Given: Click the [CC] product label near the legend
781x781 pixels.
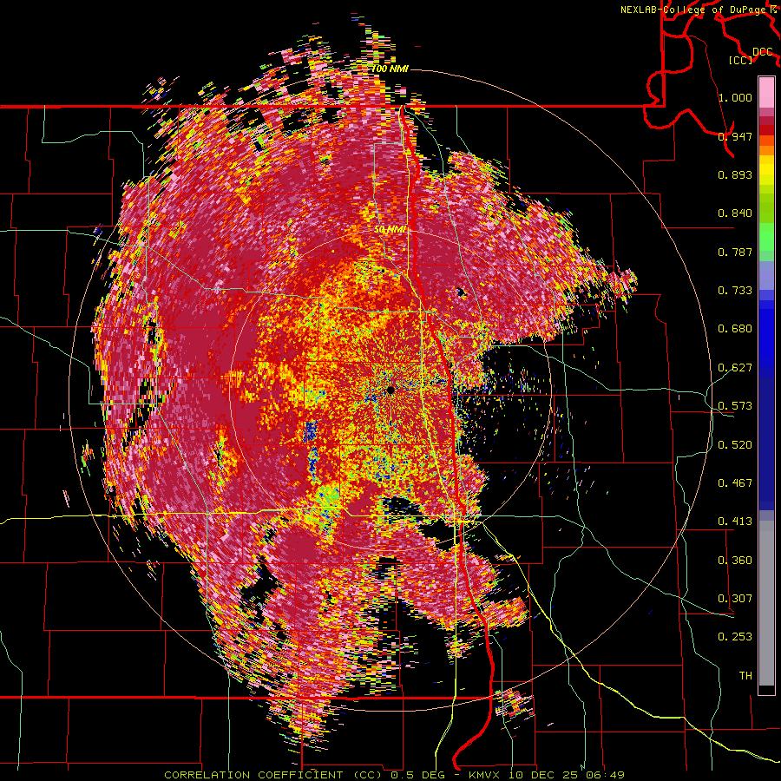Looking at the screenshot, I should point(741,60).
